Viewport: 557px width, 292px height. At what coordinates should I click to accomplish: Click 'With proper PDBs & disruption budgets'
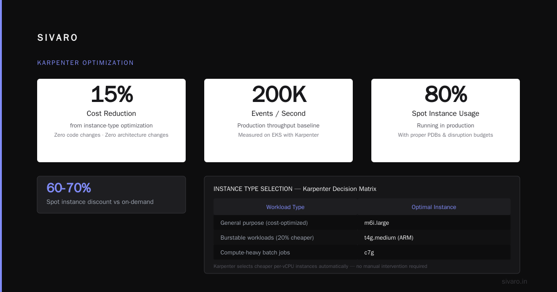446,135
